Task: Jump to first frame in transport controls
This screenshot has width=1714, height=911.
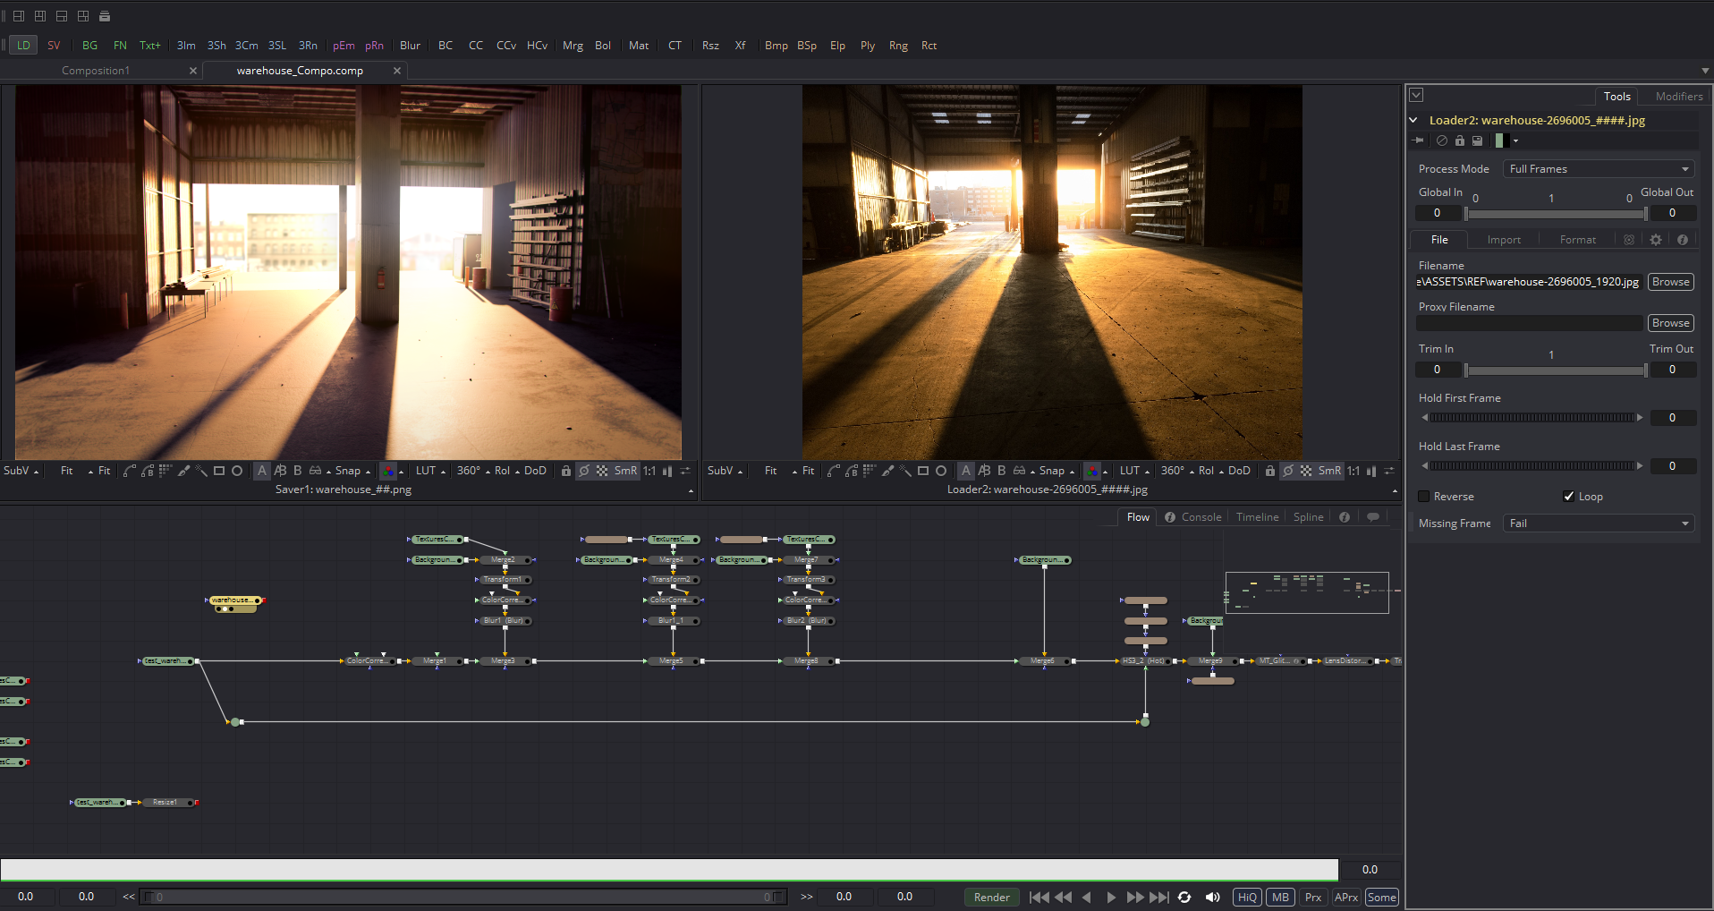Action: [1039, 898]
